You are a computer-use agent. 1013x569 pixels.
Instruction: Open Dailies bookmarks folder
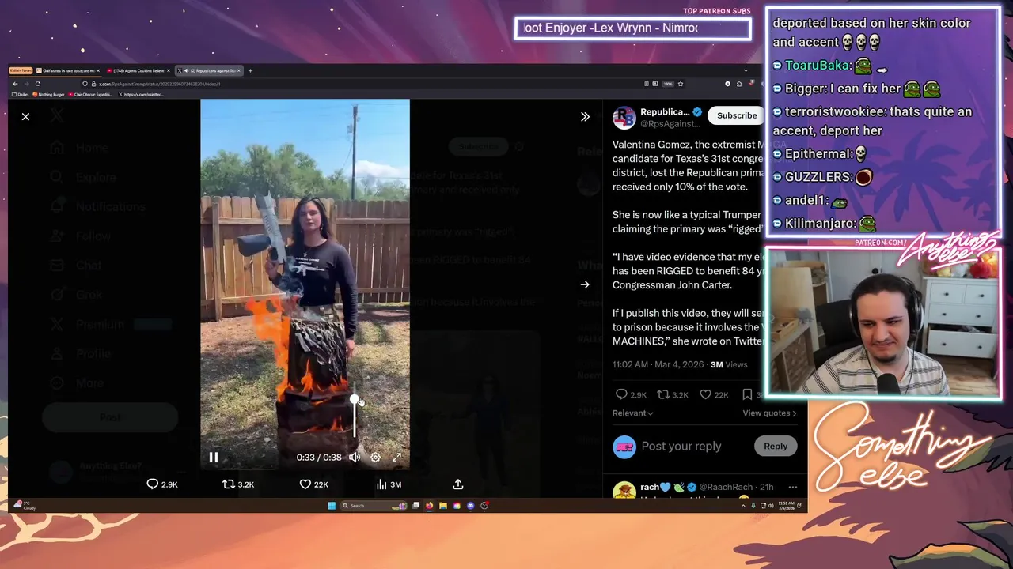21,94
